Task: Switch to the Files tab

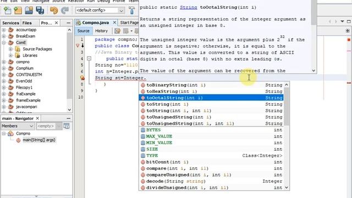Action: (x=27, y=23)
